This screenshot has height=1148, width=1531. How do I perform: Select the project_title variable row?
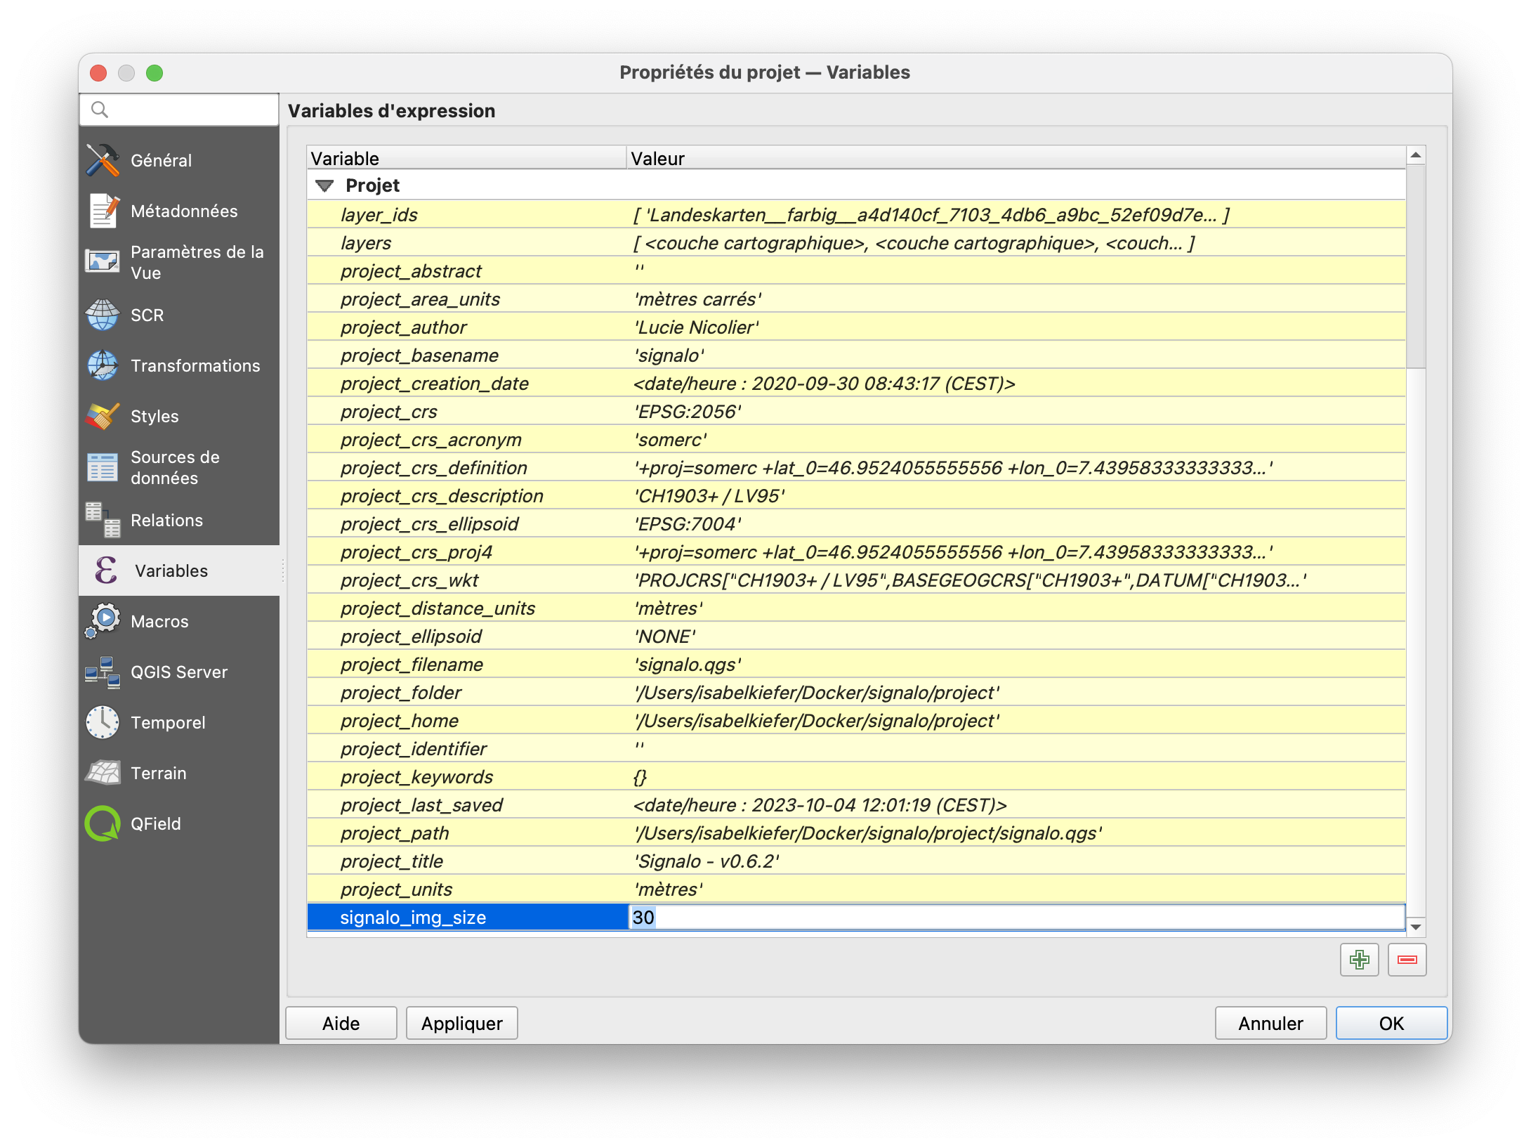pos(392,861)
